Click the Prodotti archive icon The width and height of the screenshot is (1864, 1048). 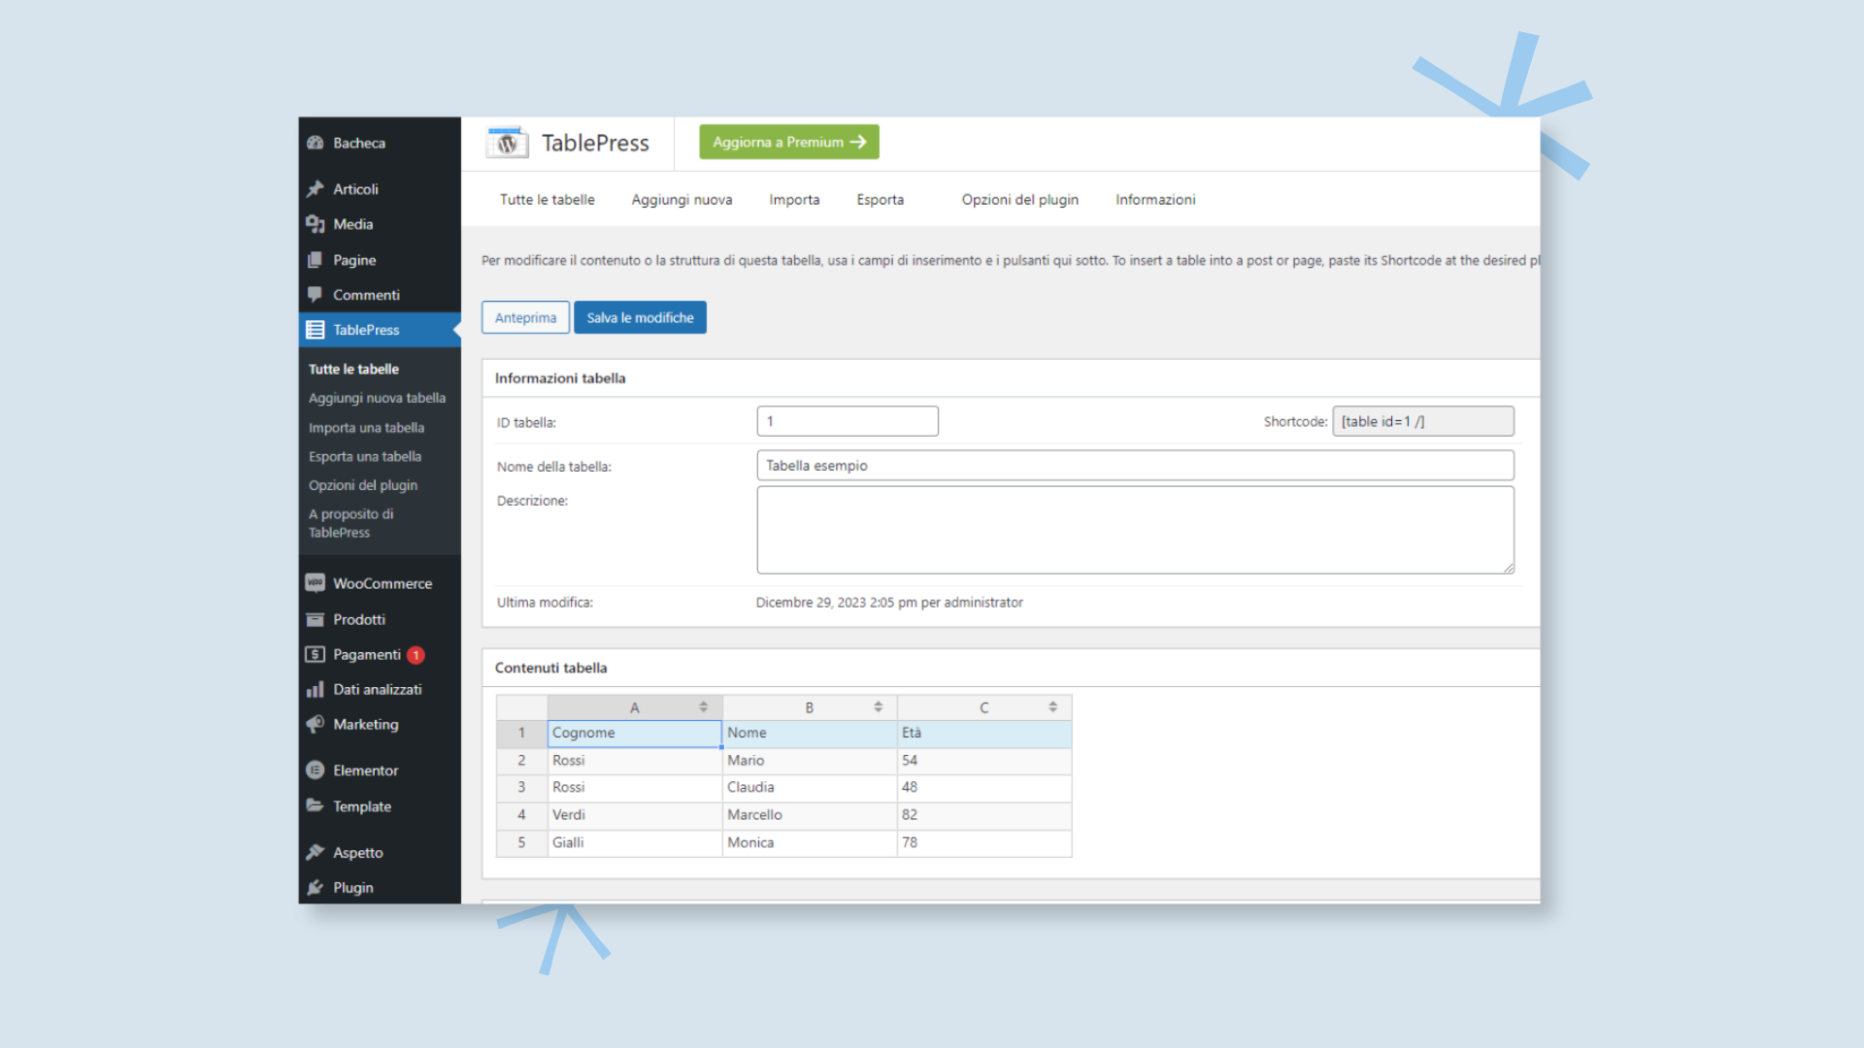coord(316,619)
